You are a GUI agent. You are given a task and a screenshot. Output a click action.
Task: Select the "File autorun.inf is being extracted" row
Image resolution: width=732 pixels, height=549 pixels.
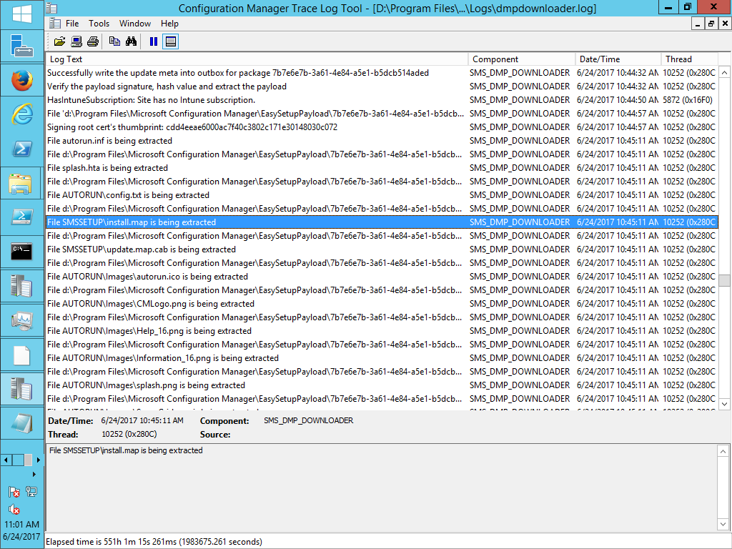pos(382,141)
